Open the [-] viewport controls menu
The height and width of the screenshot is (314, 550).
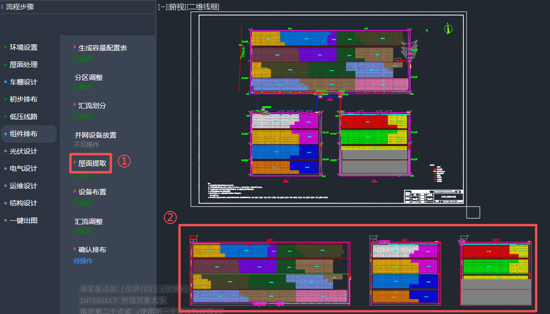point(162,7)
